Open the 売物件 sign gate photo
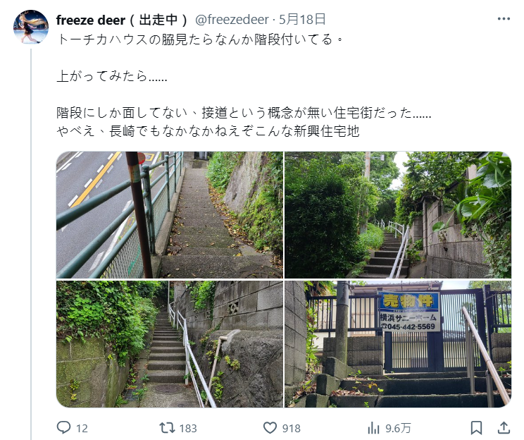The image size is (524, 440). pyautogui.click(x=398, y=343)
